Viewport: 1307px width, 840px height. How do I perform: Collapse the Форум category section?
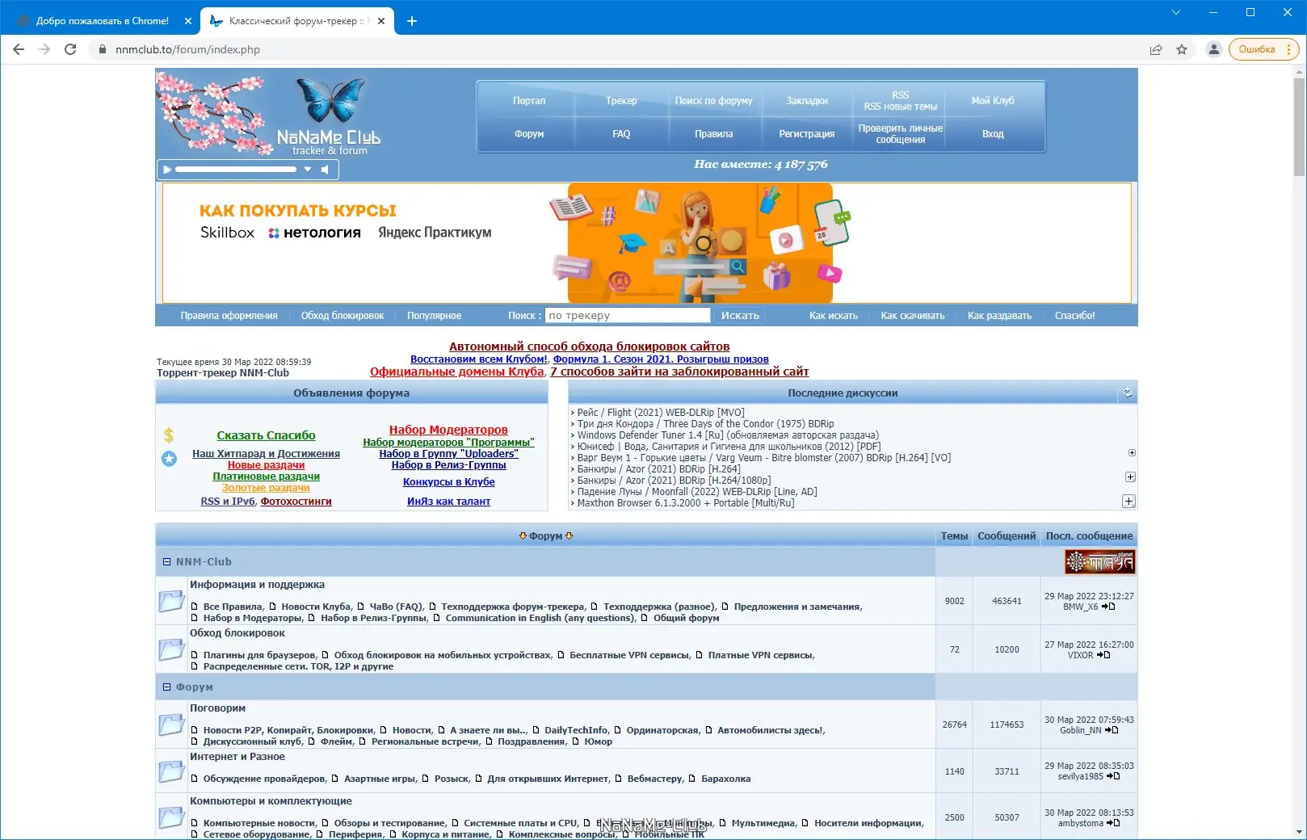[x=167, y=687]
